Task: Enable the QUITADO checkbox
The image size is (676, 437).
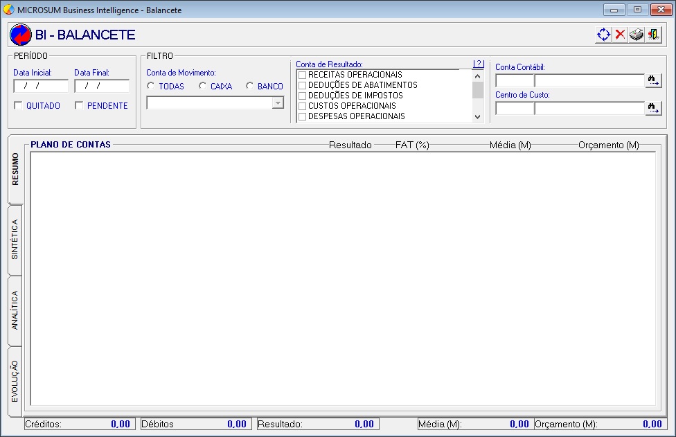Action: point(19,106)
